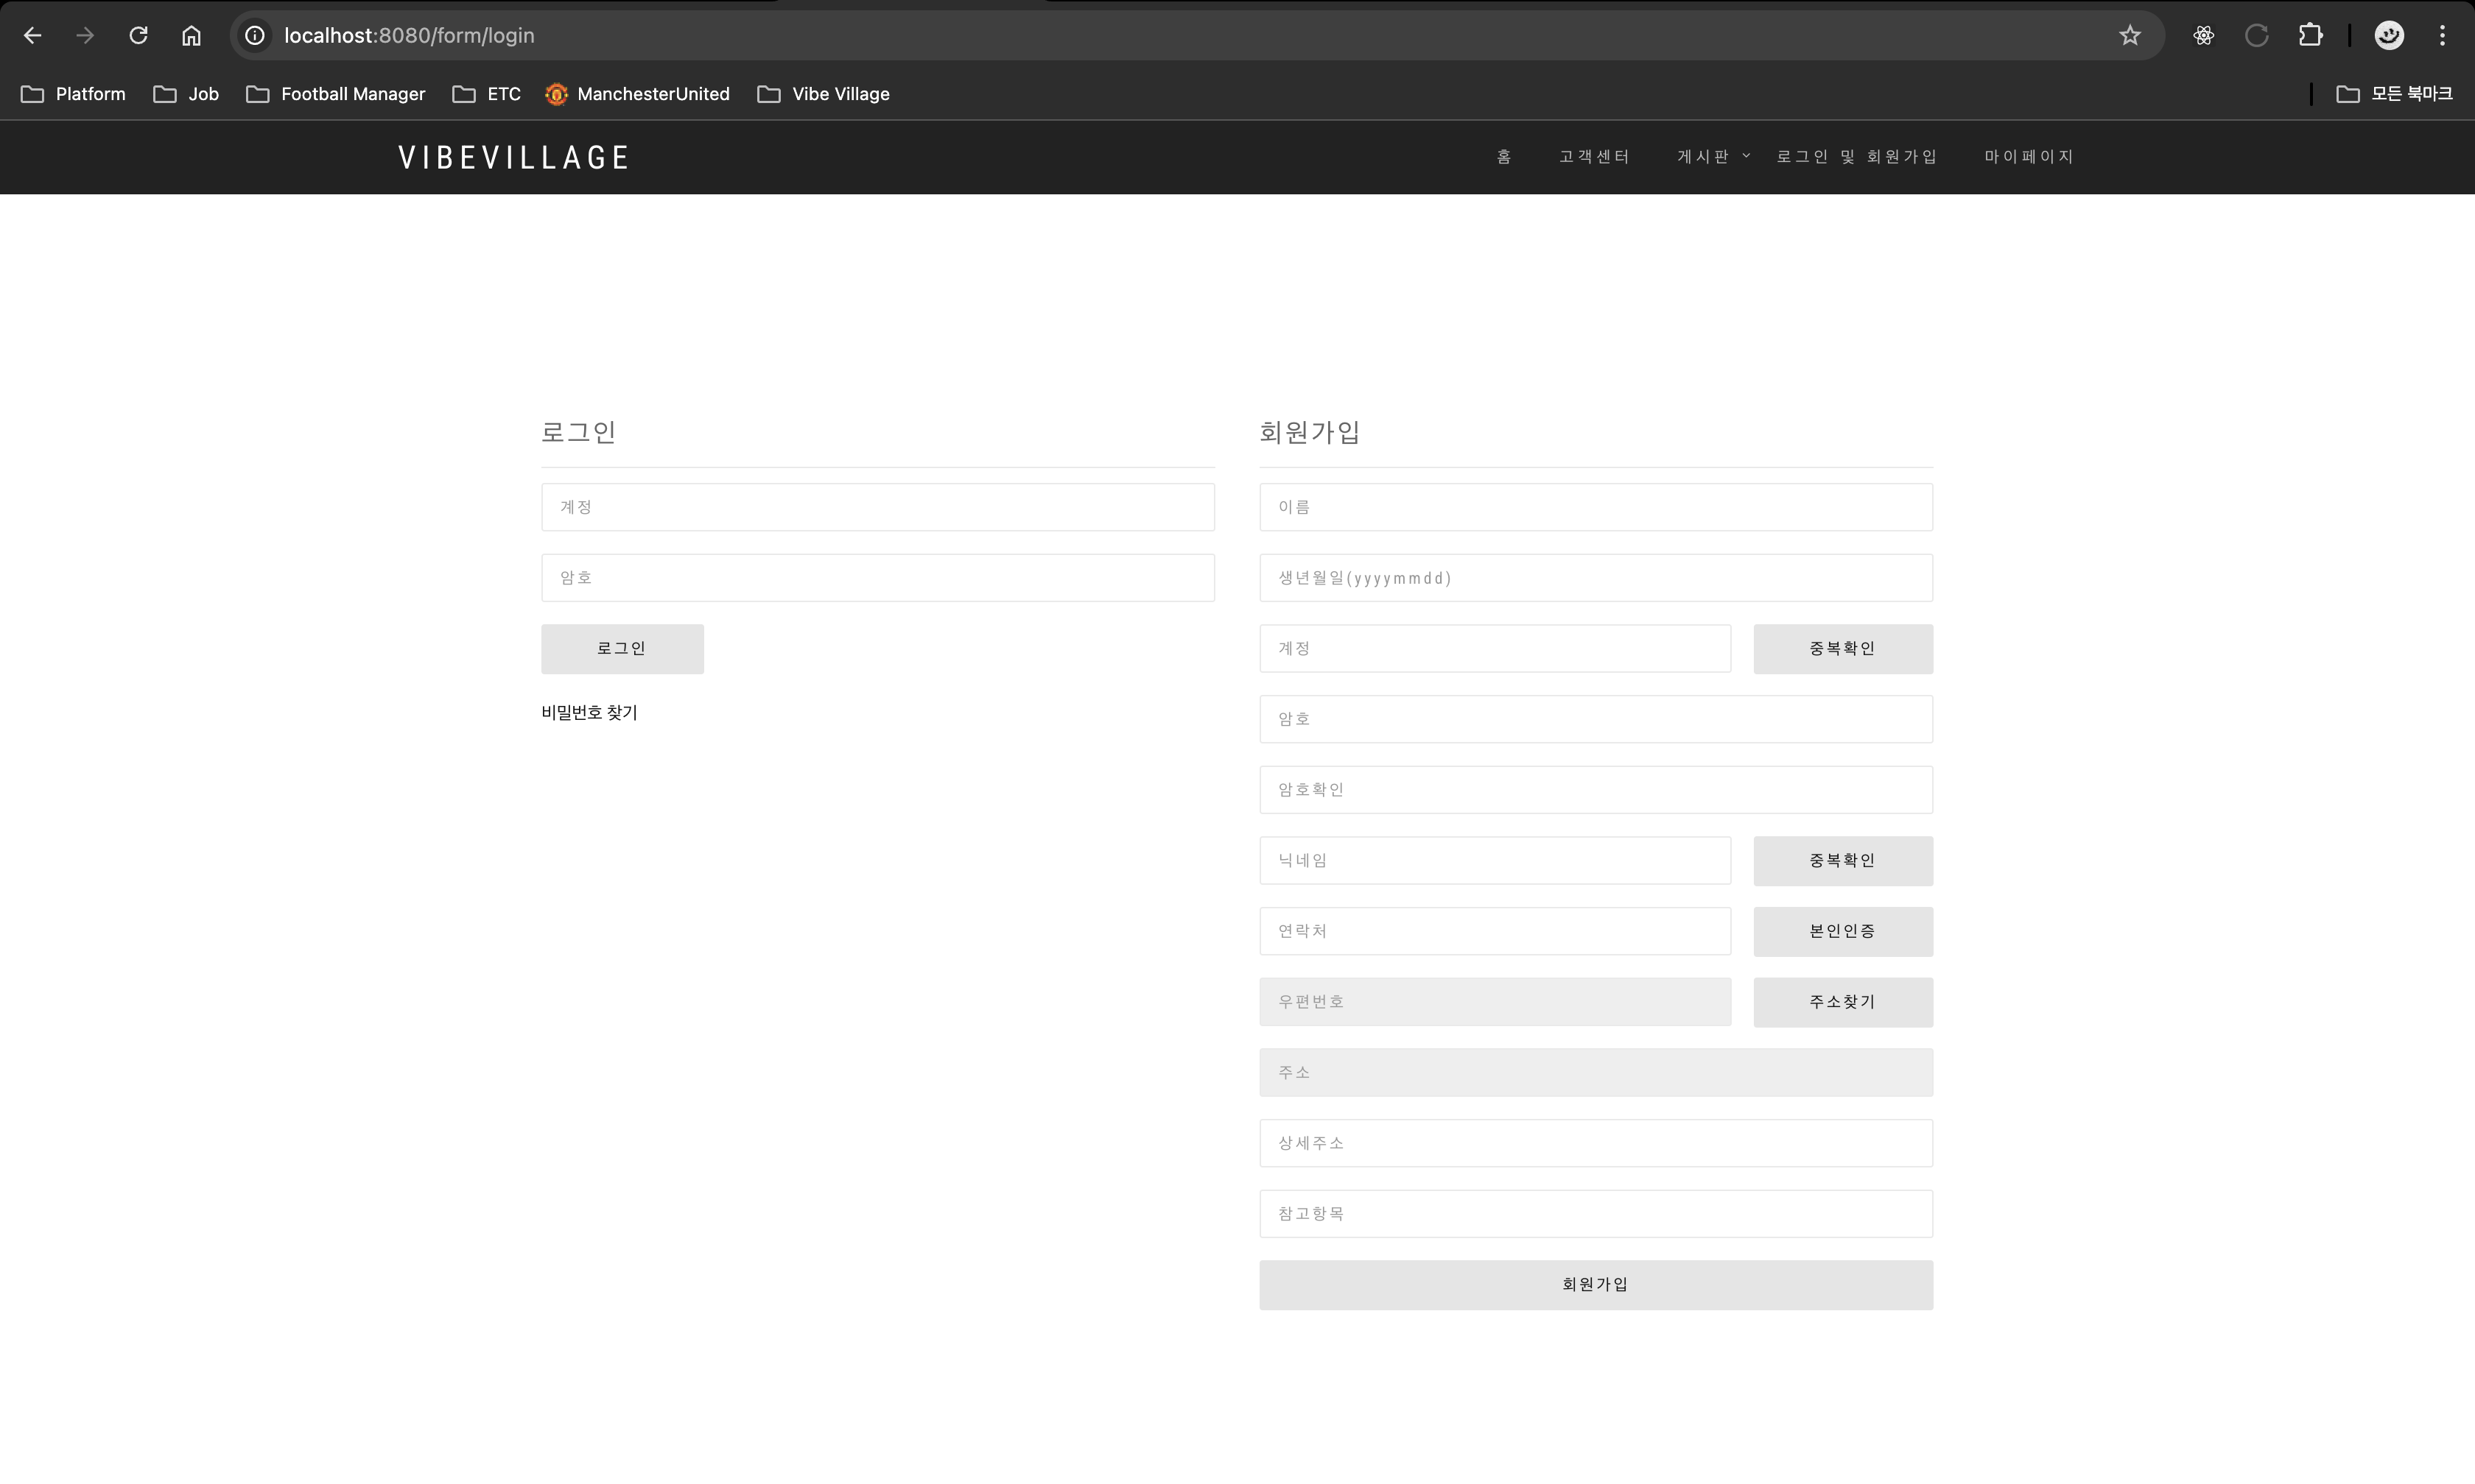Open the extensions puzzle icon
The height and width of the screenshot is (1484, 2475).
pyautogui.click(x=2310, y=36)
